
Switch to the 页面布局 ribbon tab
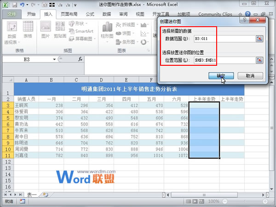[69, 14]
